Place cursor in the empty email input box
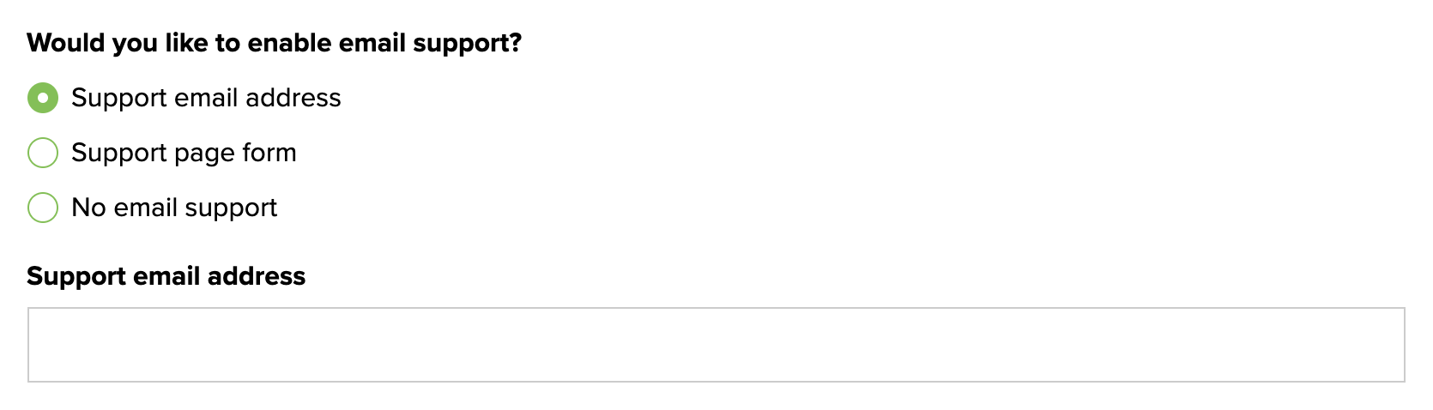The height and width of the screenshot is (410, 1433). [716, 345]
